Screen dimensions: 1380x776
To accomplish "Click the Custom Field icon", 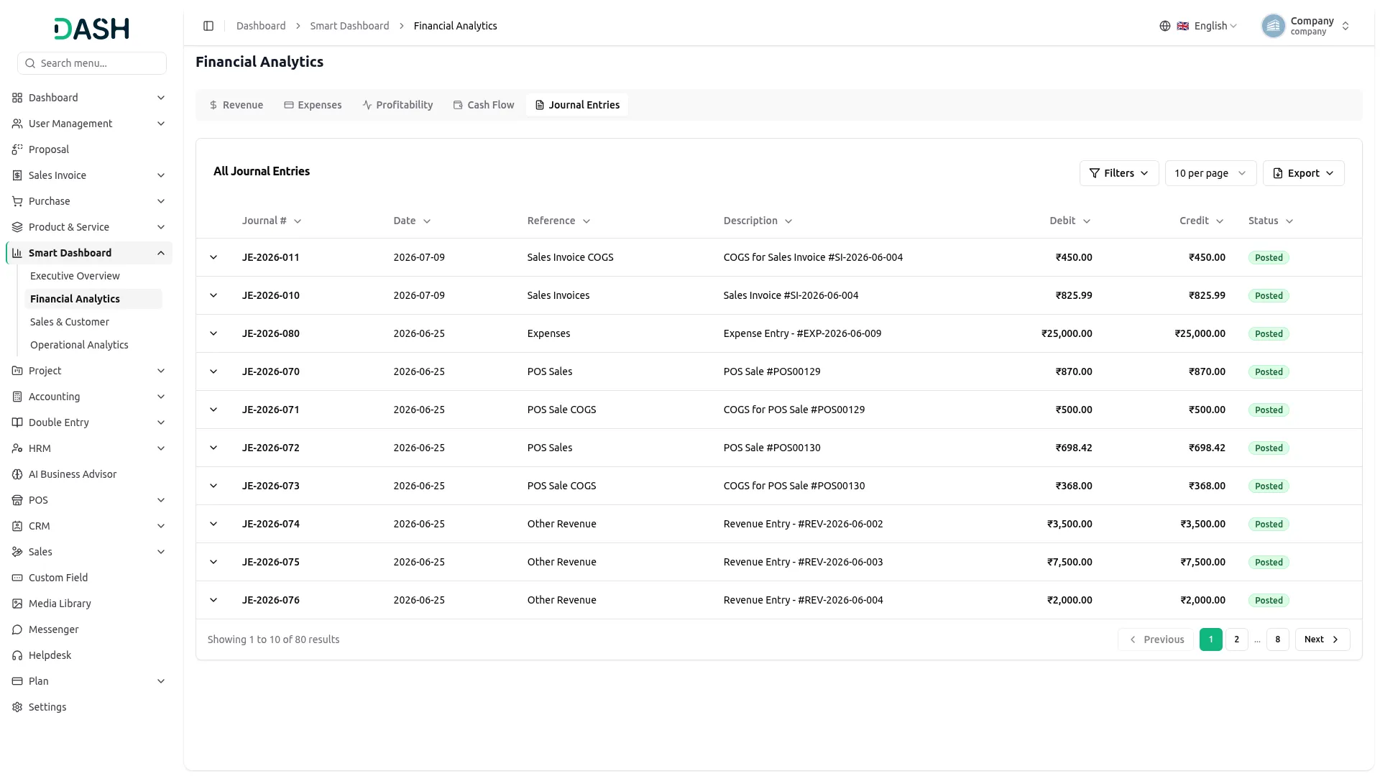I will click(17, 578).
